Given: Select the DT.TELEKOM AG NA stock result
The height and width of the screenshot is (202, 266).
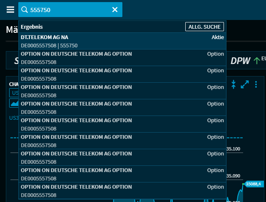Looking at the screenshot, I should click(122, 41).
